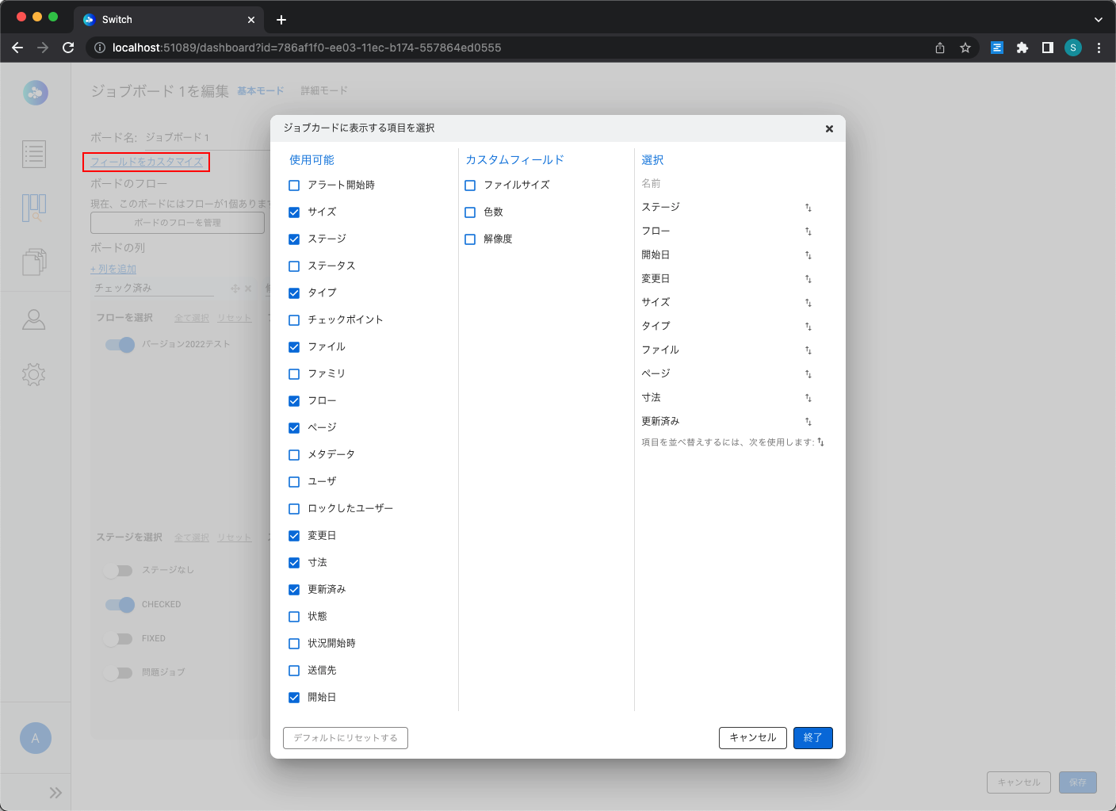Click reorder arrows for ファイル row
1116x811 pixels.
click(808, 350)
